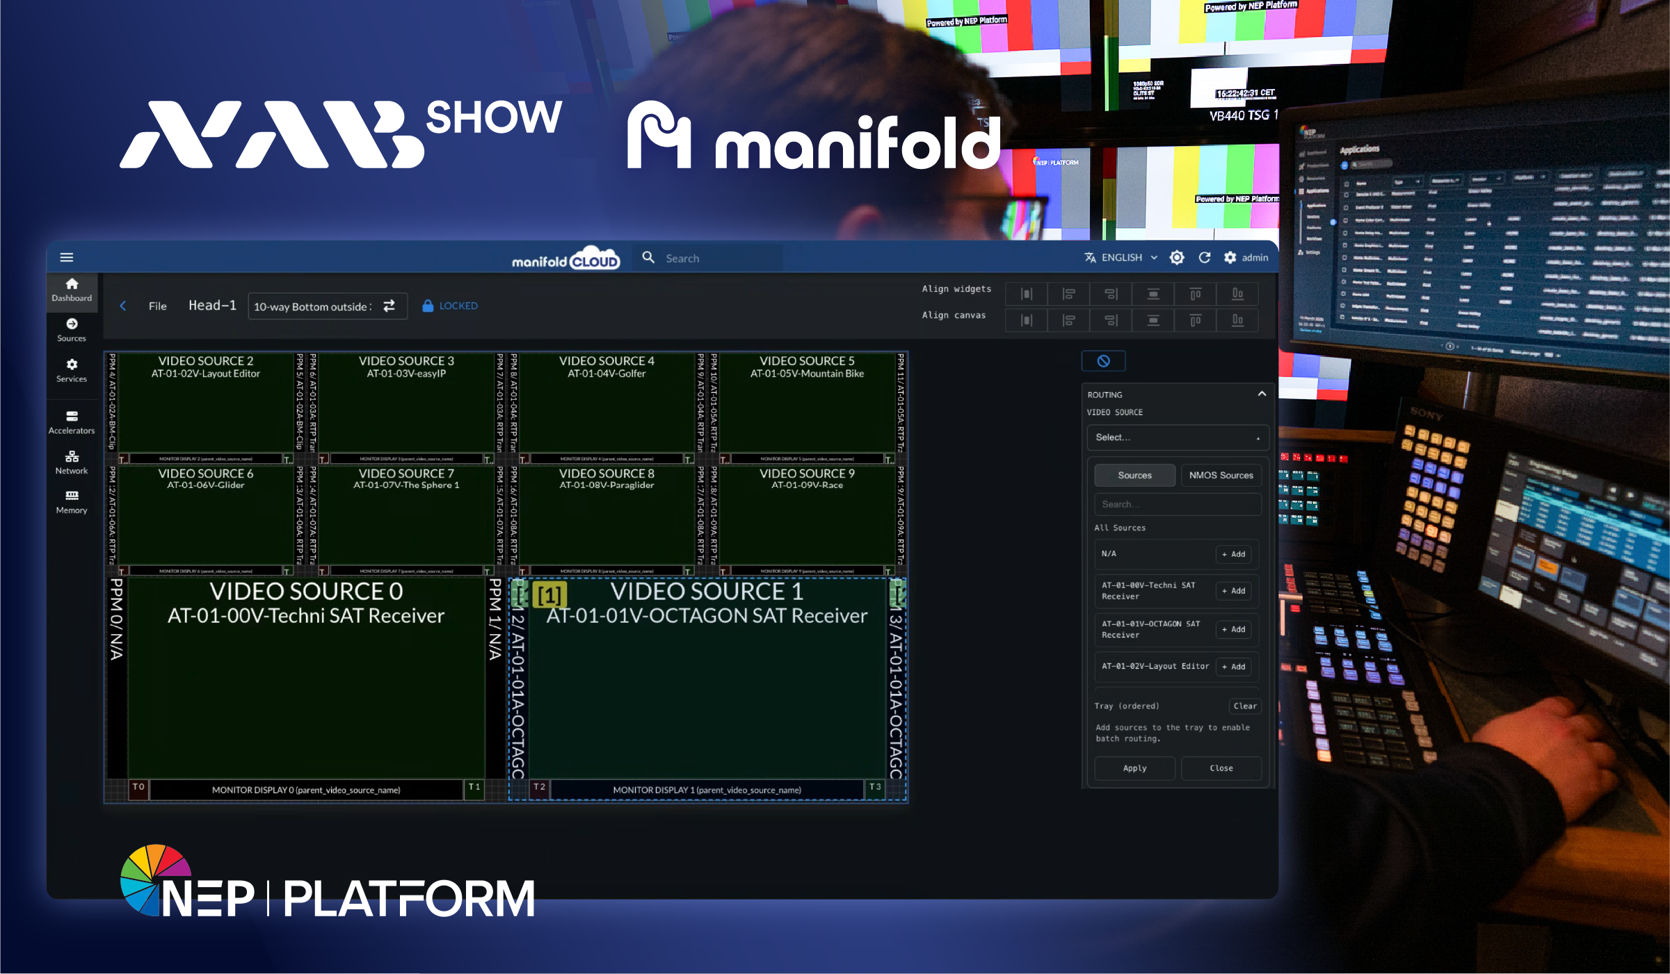Clear the ordered Tray

coord(1244,706)
